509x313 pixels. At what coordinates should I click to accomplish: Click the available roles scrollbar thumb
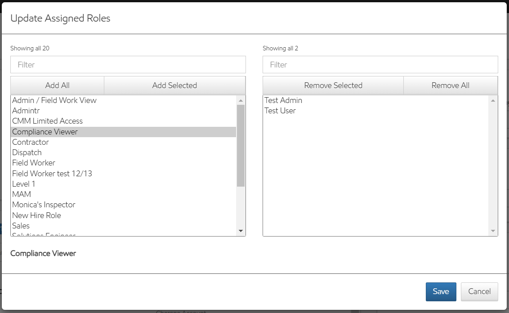tap(241, 145)
